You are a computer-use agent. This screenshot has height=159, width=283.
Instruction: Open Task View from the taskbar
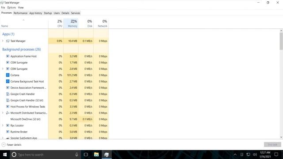(x=86, y=155)
